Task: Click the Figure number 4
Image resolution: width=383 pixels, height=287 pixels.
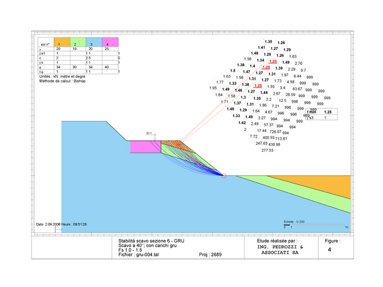Action: point(329,251)
